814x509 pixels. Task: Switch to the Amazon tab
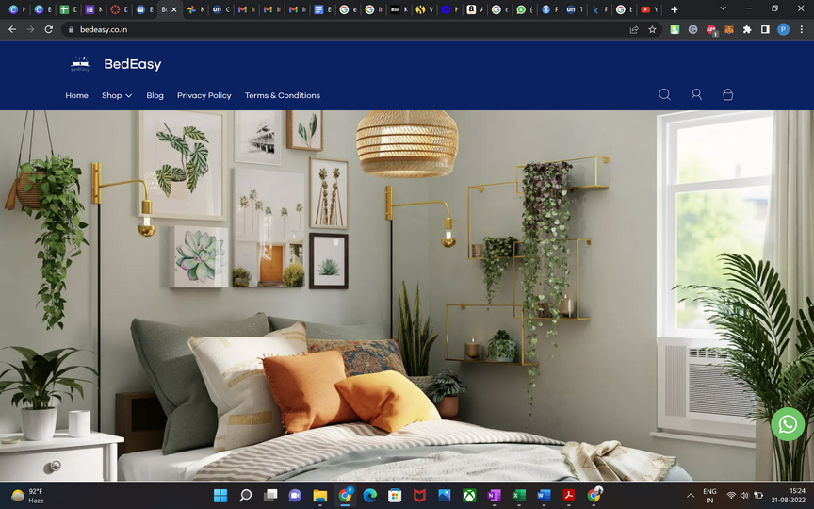coord(475,9)
